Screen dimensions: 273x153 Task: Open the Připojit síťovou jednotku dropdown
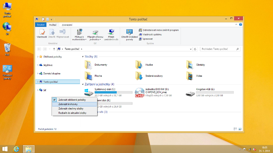click(95, 39)
